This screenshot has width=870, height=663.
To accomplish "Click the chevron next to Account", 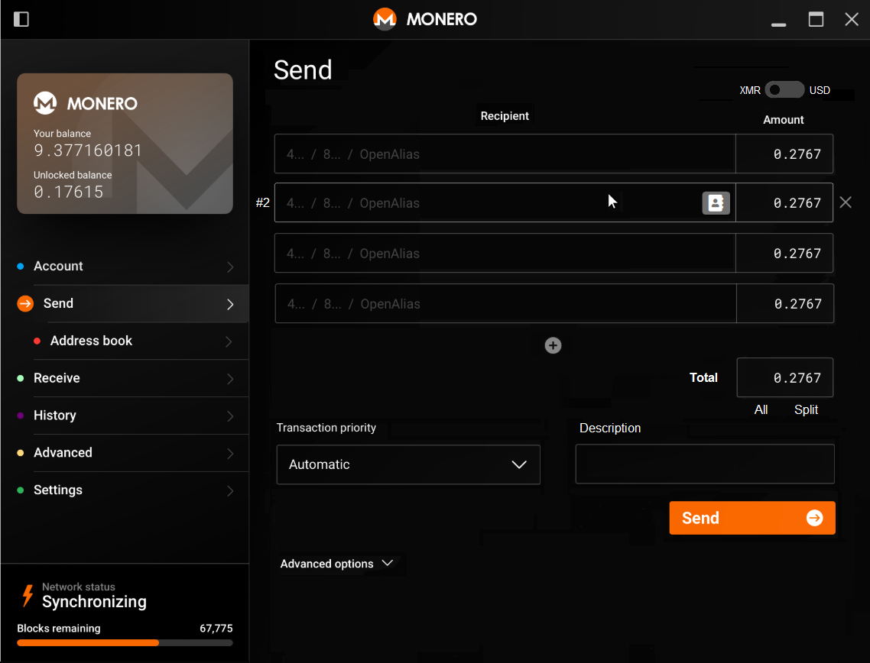I will (x=229, y=267).
